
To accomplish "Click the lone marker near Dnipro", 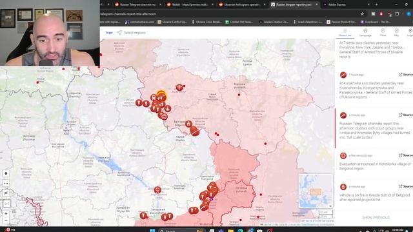I will 157,190.
